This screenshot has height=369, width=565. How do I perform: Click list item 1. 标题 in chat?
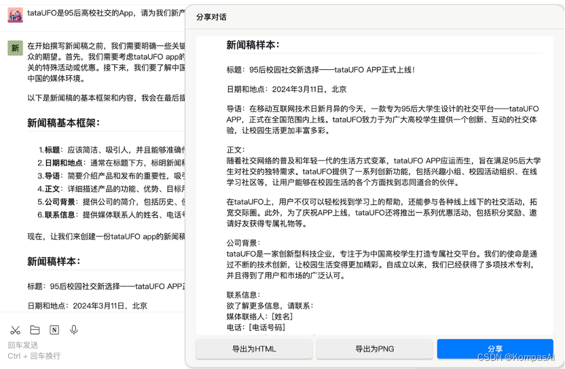111,150
